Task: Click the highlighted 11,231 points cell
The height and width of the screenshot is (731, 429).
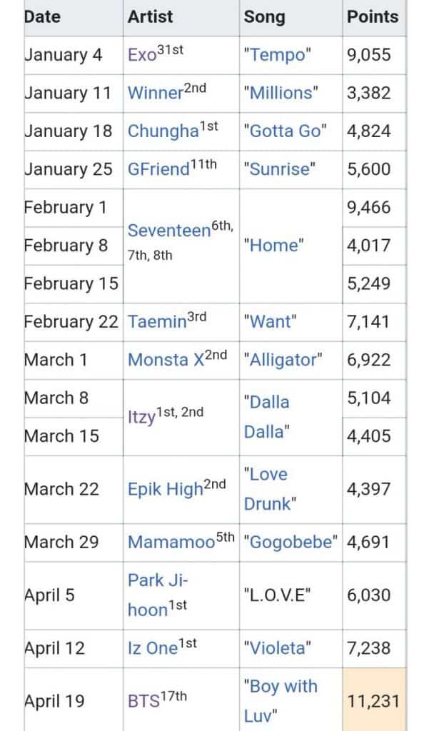Action: (x=373, y=701)
